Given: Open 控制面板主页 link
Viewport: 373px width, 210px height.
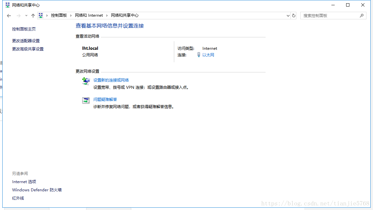Looking at the screenshot, I should pos(24,29).
